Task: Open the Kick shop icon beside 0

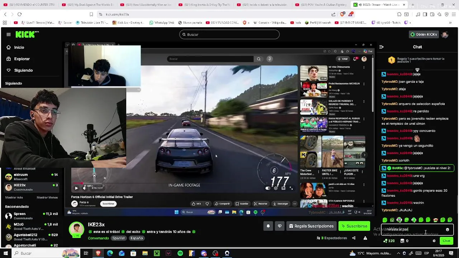Action: [402, 241]
